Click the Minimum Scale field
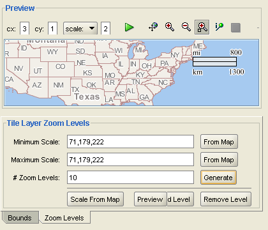Screen dimensions: 268x230 click(130, 142)
